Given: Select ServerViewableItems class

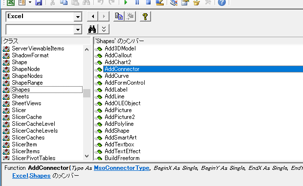Looking at the screenshot, I should pos(38,48).
